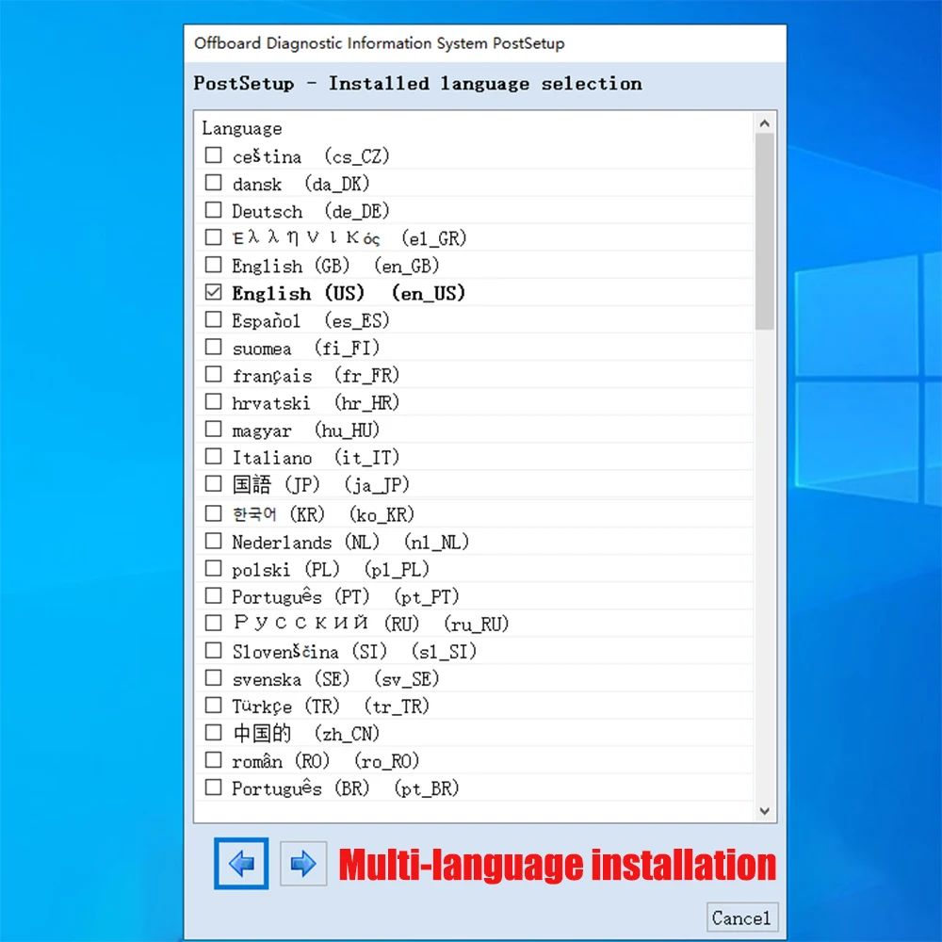Enable the Русский (ru_RU) language
Viewport: 942px width, 942px height.
coord(213,622)
